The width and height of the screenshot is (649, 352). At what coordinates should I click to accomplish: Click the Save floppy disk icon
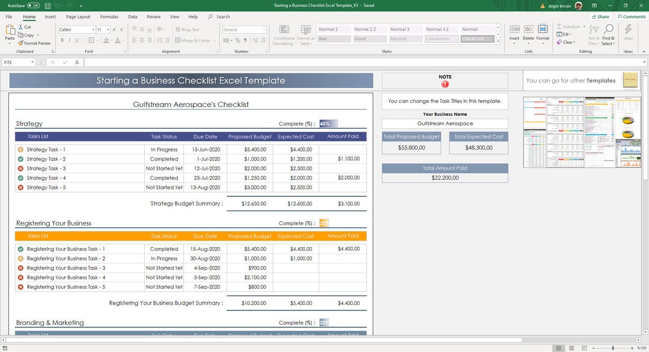click(47, 6)
